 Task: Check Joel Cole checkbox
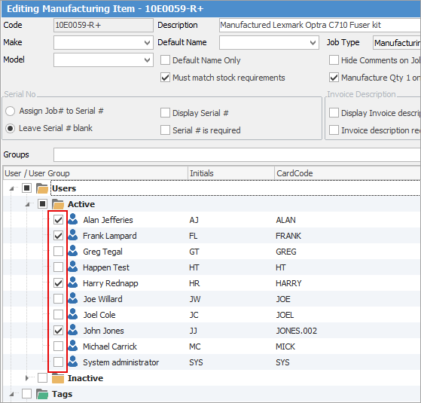pyautogui.click(x=58, y=315)
